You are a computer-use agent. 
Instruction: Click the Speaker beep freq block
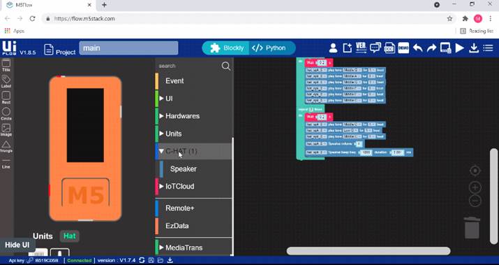click(x=359, y=152)
